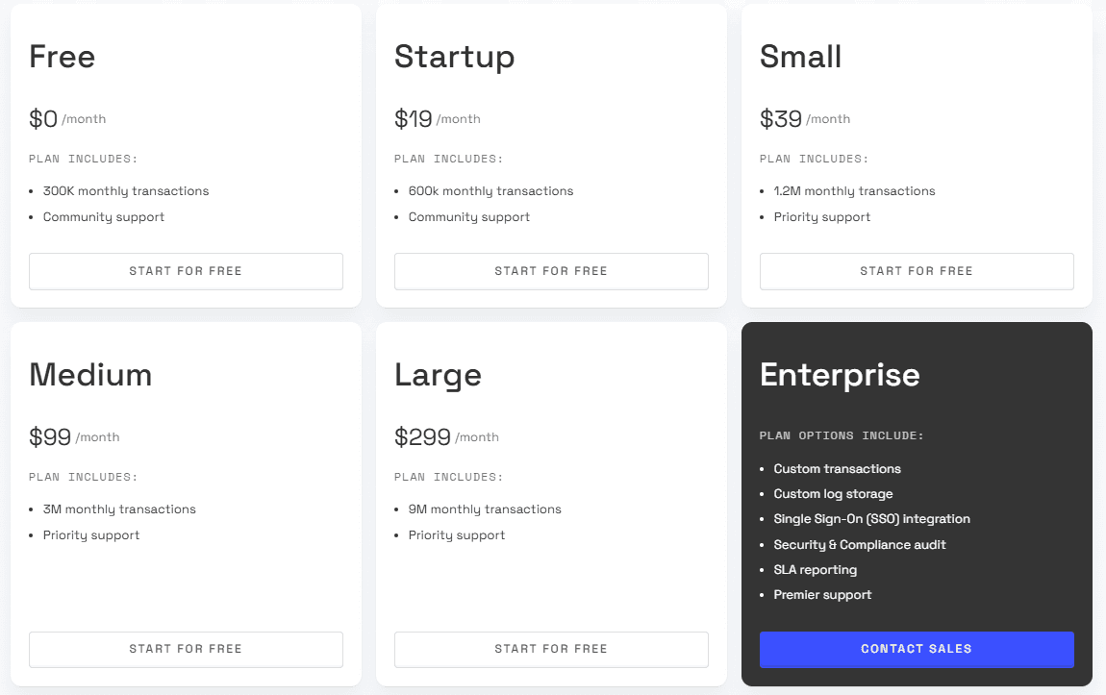
Task: Click the $299 /month price
Action: [x=446, y=437]
